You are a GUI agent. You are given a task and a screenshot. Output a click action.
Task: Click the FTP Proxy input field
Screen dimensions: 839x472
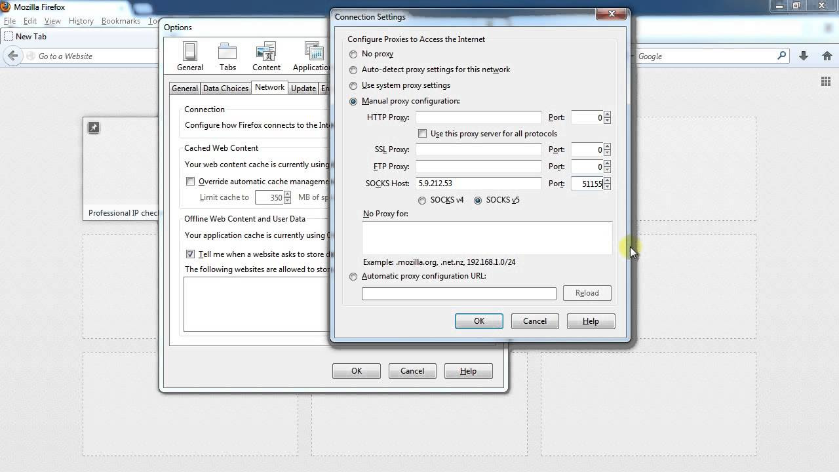coord(478,167)
